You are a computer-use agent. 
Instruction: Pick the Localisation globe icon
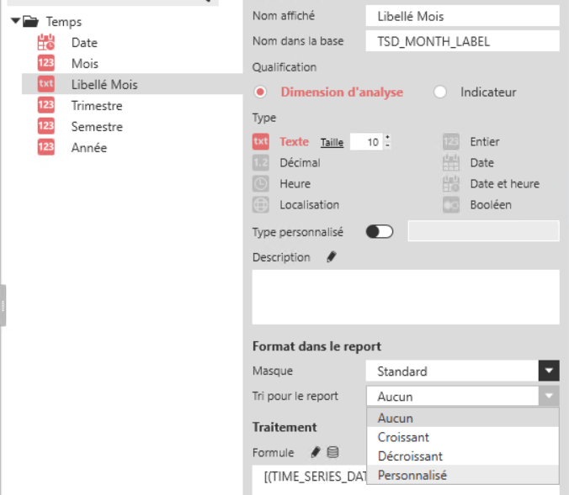(x=261, y=204)
